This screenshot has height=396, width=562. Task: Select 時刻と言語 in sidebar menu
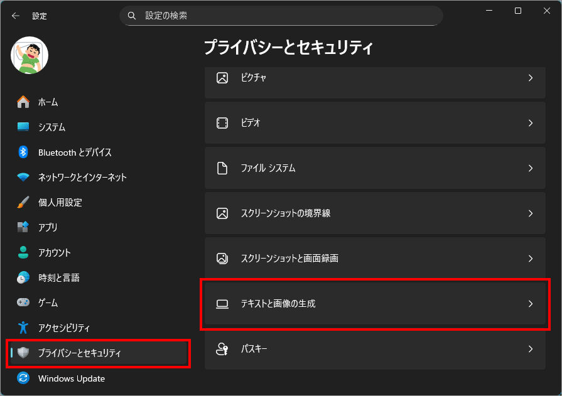pyautogui.click(x=58, y=277)
